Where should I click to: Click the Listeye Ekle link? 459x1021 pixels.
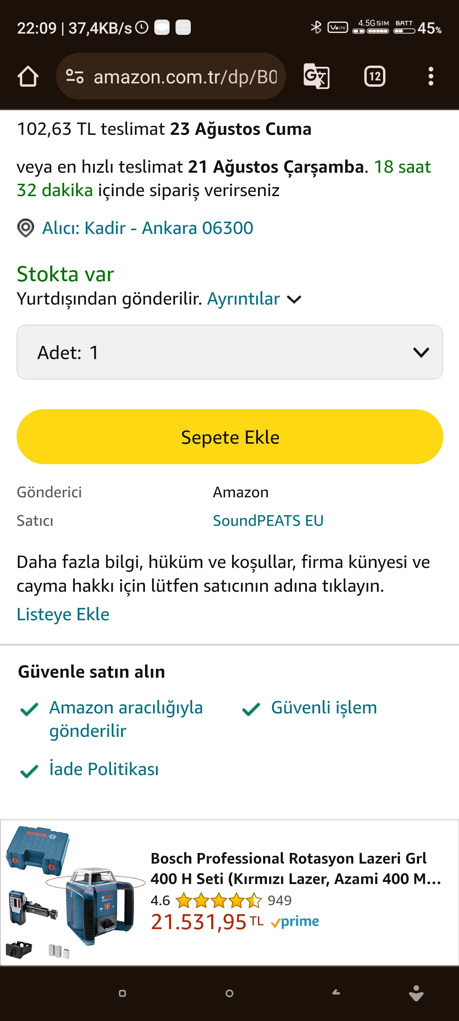click(63, 614)
